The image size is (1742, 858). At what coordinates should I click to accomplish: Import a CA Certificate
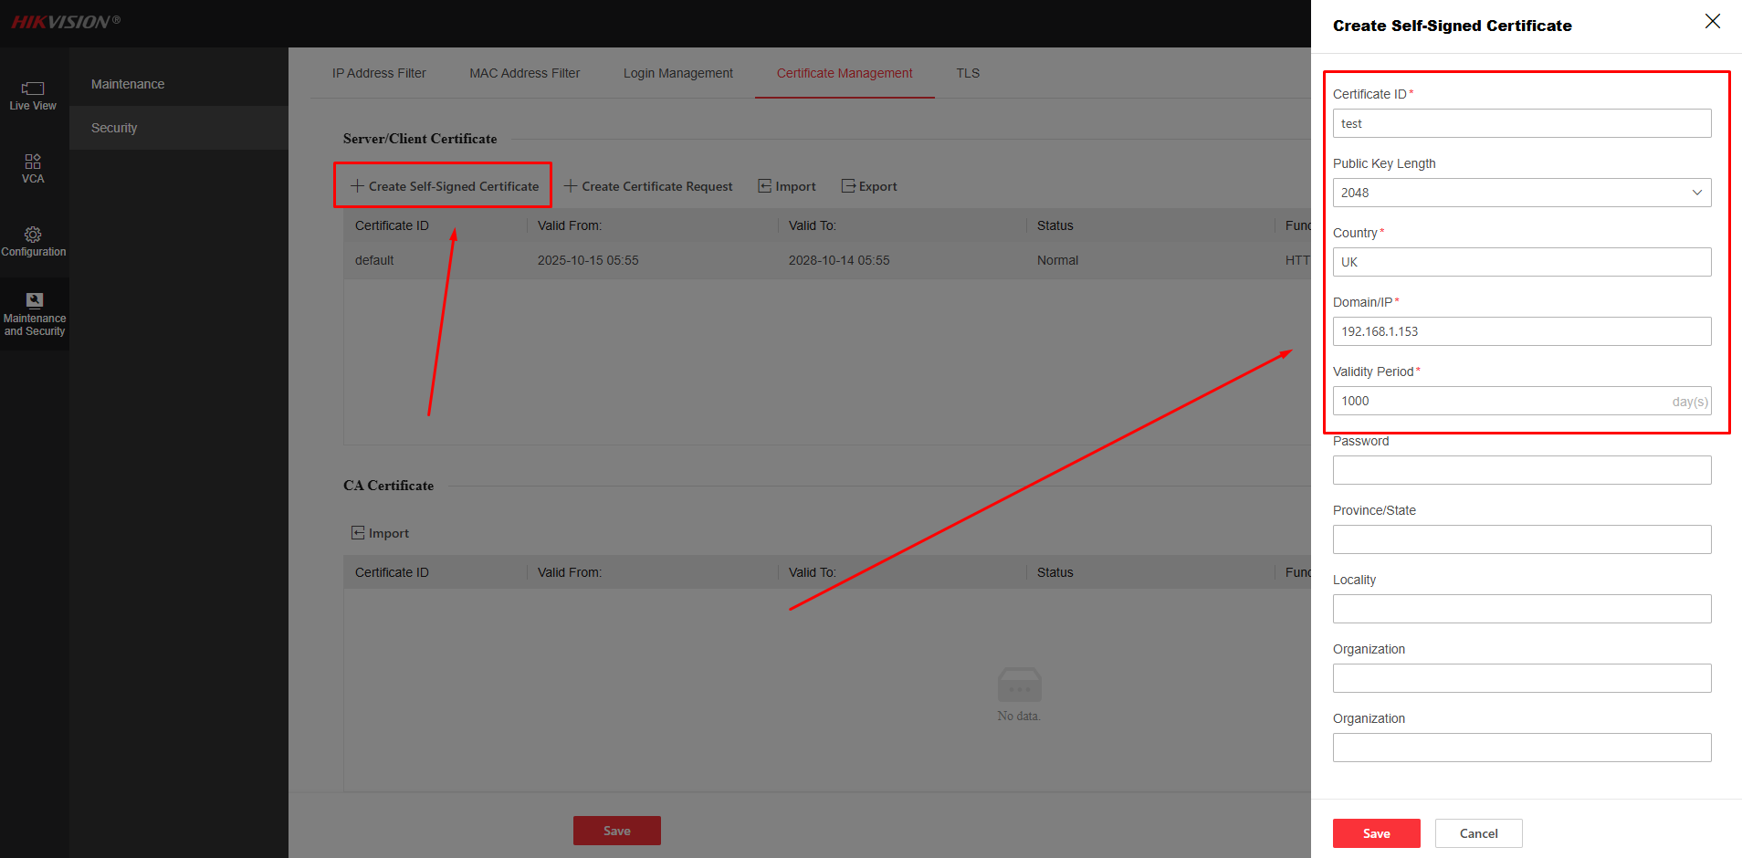(x=381, y=533)
